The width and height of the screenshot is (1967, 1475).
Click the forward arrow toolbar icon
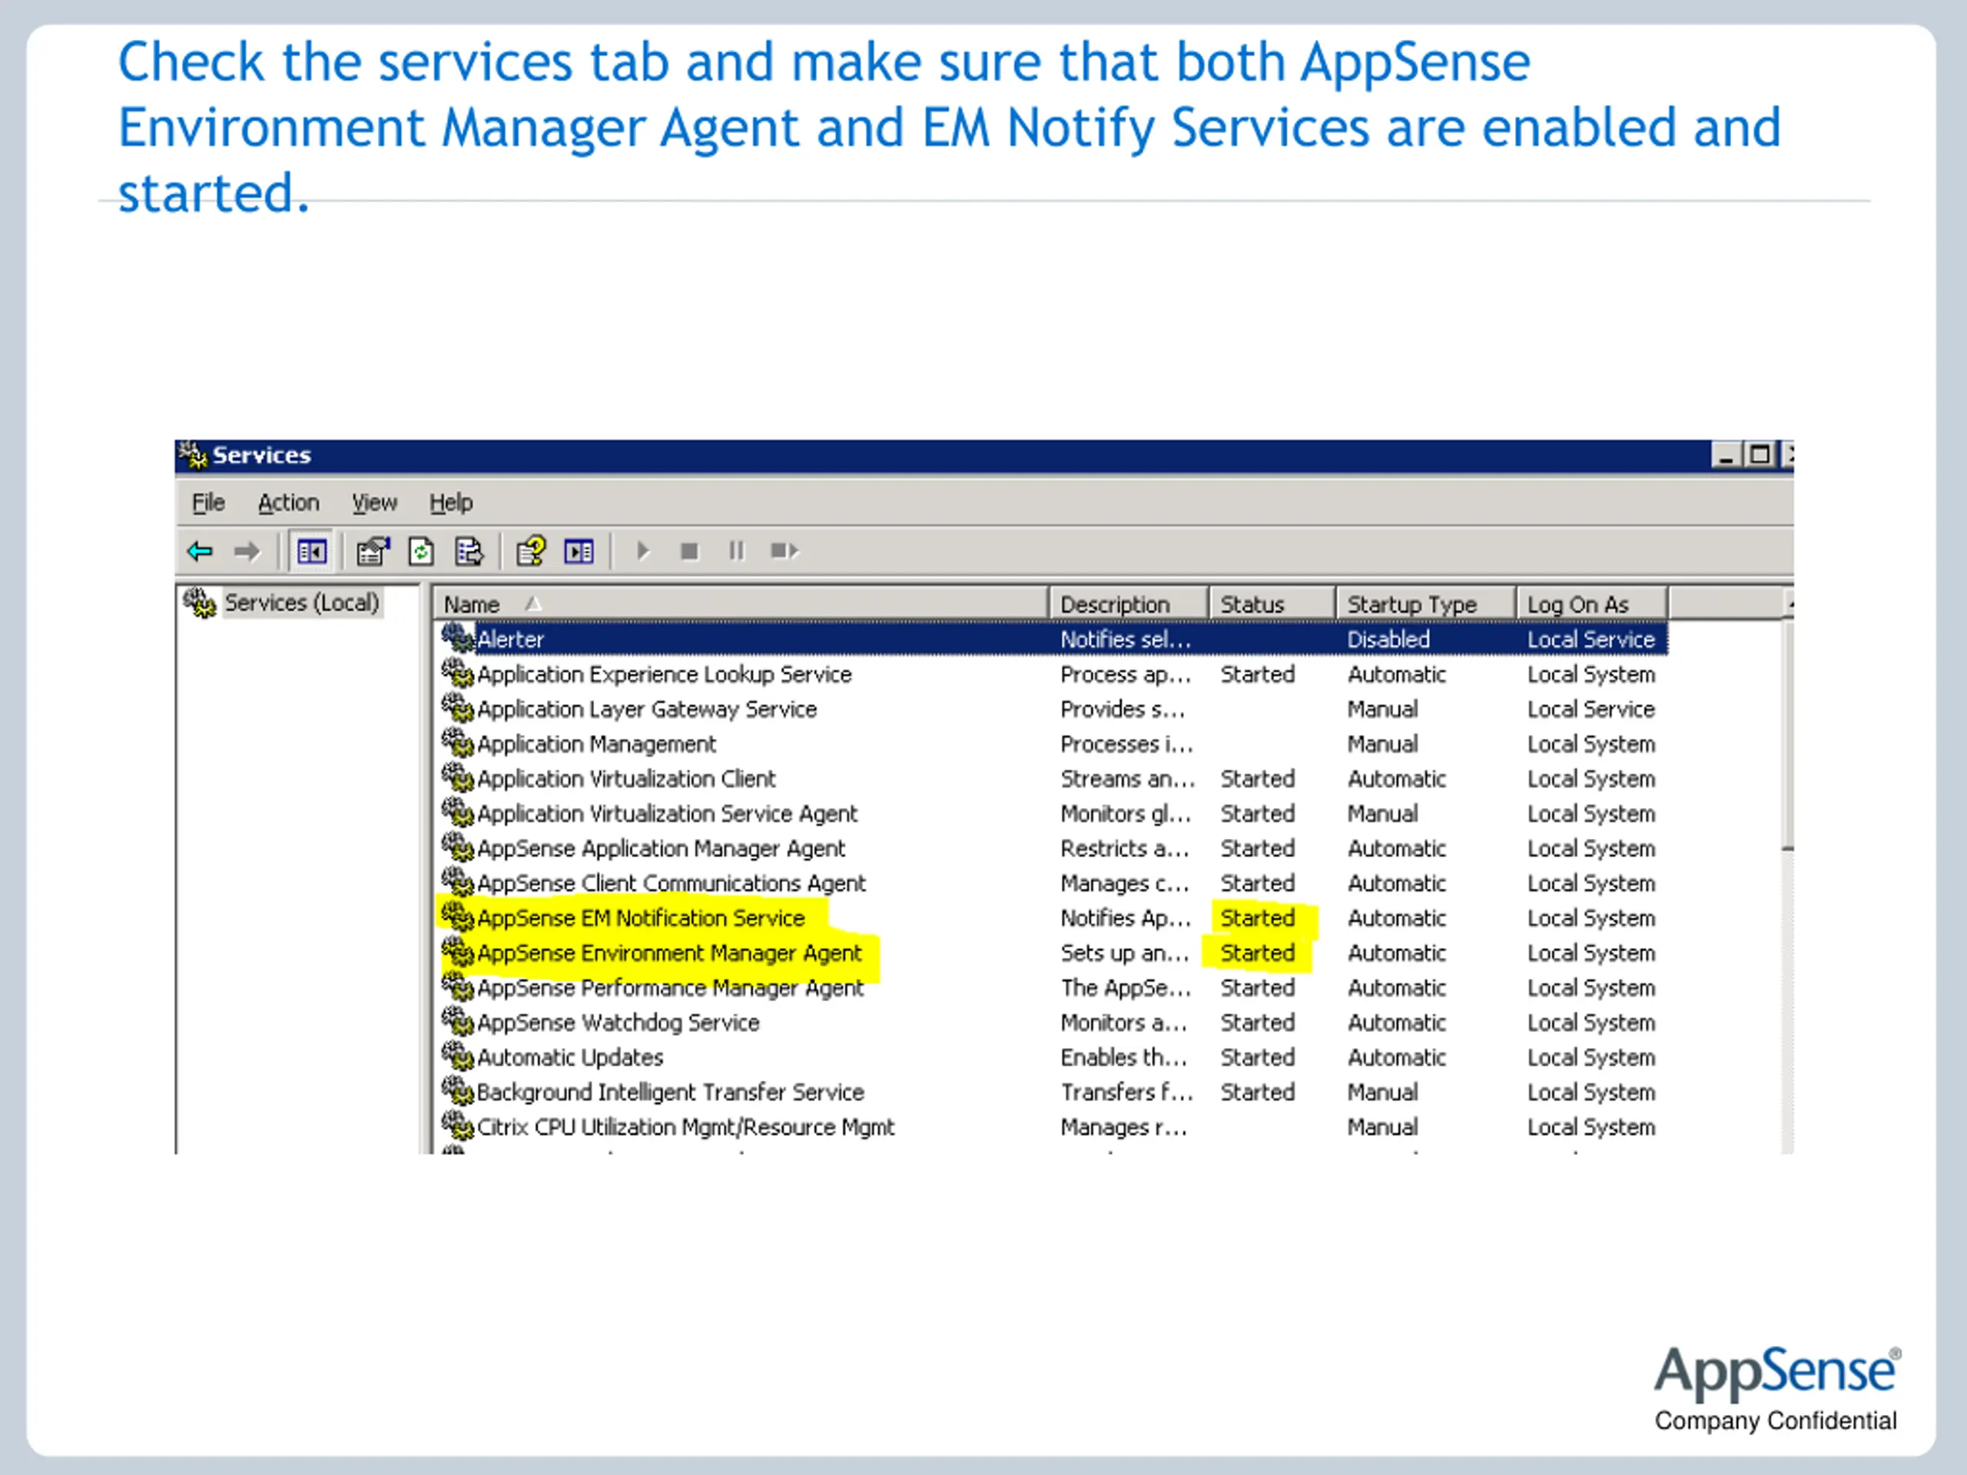click(x=247, y=552)
